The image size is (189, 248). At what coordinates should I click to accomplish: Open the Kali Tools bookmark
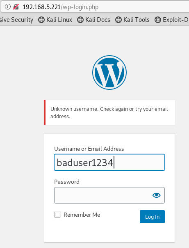pos(132,20)
